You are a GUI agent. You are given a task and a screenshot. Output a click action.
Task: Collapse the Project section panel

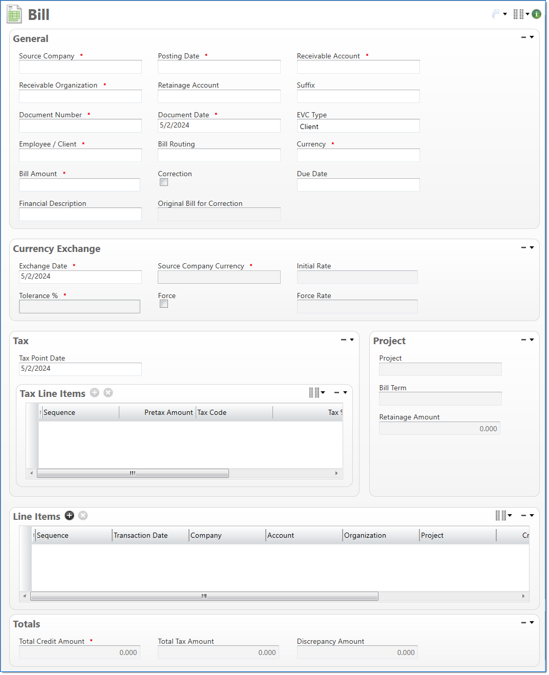[x=523, y=340]
